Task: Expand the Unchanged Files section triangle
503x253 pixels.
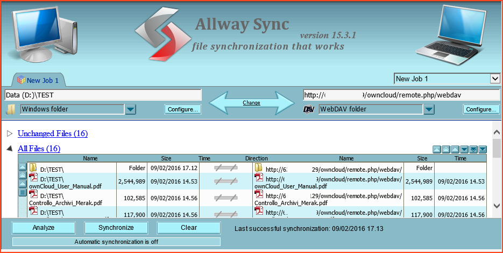Action: click(x=10, y=133)
